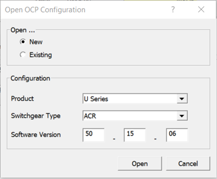Click the Switchgear Type label
The height and width of the screenshot is (179, 217).
[36, 116]
